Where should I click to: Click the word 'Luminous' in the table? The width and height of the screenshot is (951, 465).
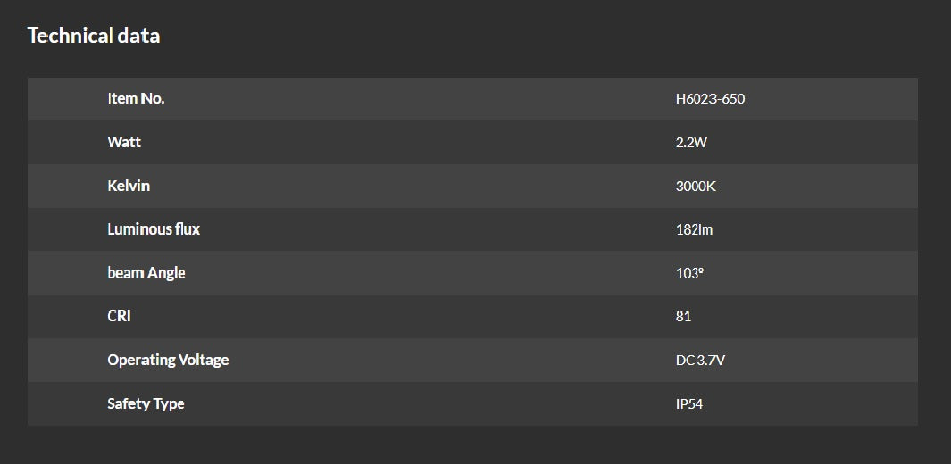[139, 229]
